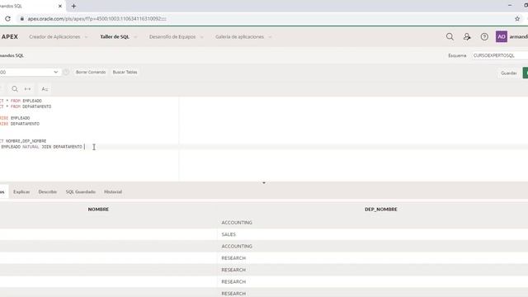The height and width of the screenshot is (297, 528).
Task: Open the administration user-gear icon
Action: tap(467, 36)
